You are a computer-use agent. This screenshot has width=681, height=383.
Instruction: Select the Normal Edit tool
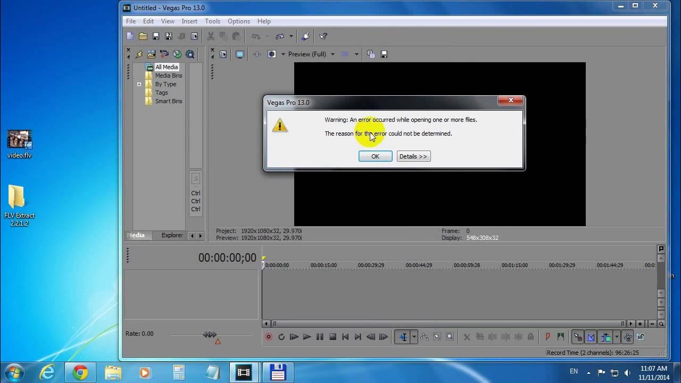[403, 337]
